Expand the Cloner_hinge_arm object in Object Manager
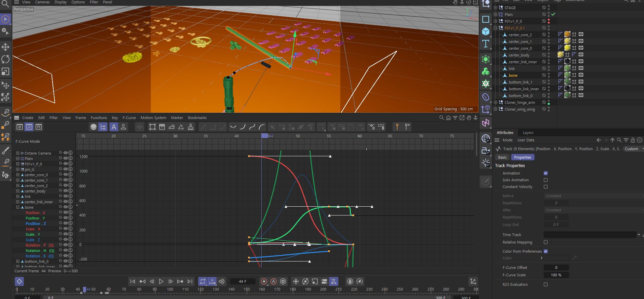This screenshot has height=299, width=644. pyautogui.click(x=496, y=102)
